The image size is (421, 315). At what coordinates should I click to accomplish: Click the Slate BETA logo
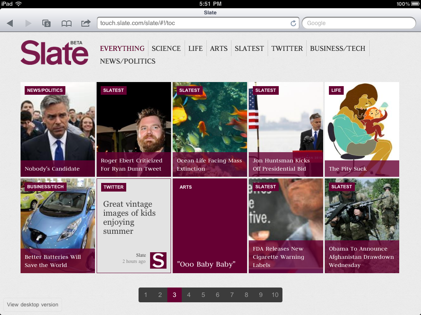(55, 52)
